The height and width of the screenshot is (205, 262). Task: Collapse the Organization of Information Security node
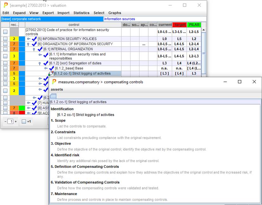click(28, 44)
